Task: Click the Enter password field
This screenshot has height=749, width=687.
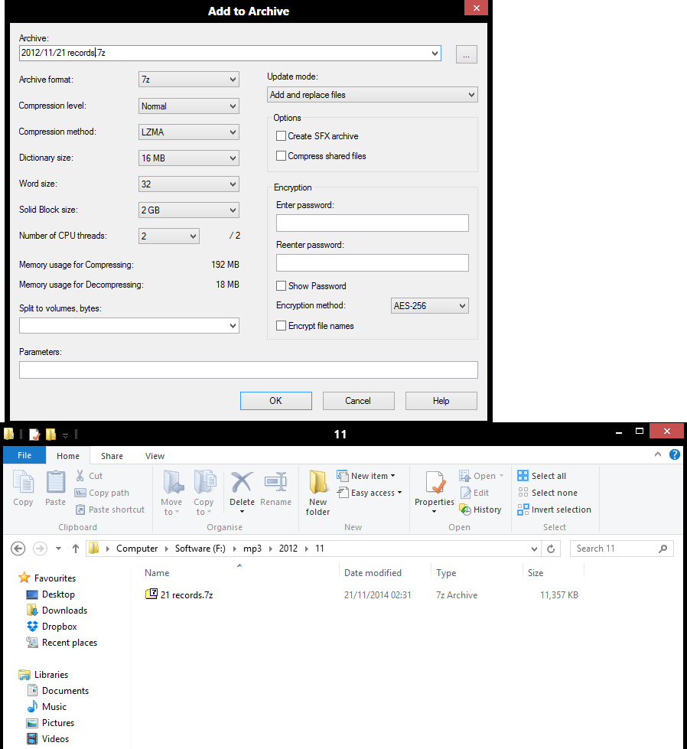Action: 372,223
